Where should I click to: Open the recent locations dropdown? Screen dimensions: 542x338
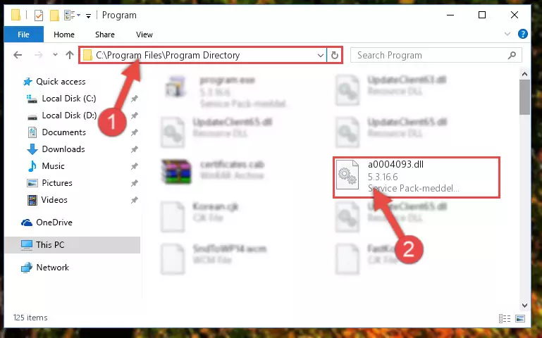coord(55,54)
